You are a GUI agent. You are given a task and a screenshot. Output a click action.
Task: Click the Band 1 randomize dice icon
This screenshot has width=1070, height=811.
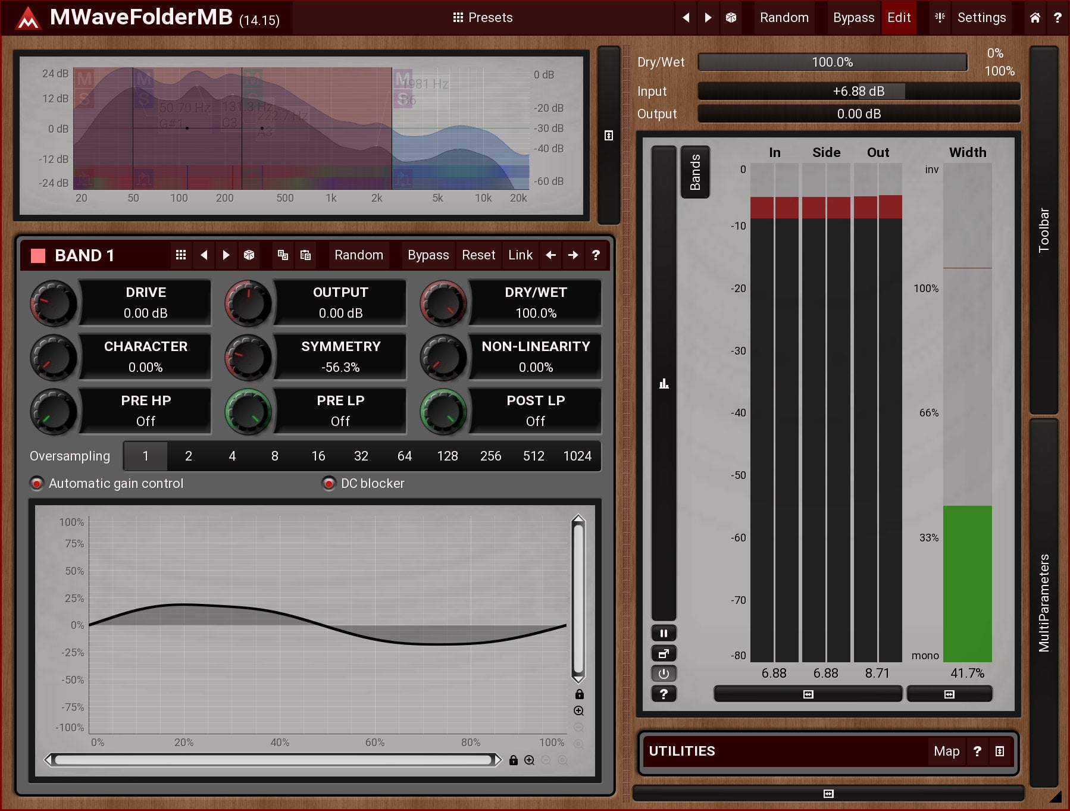tap(249, 255)
